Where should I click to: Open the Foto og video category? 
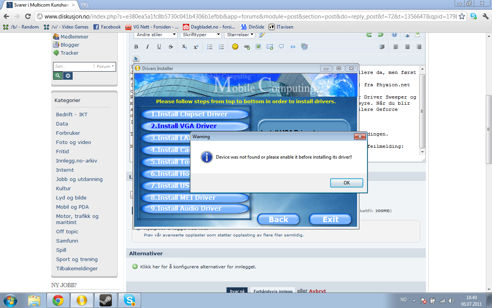coord(73,142)
